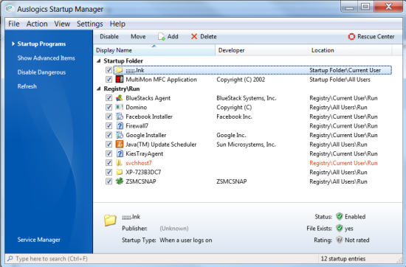Click Startup Folder\All Users location cell

point(340,80)
